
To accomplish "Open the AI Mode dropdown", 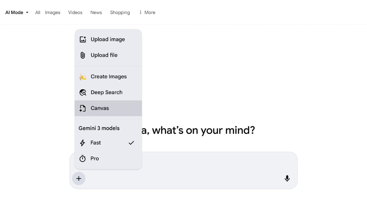I will tap(17, 12).
